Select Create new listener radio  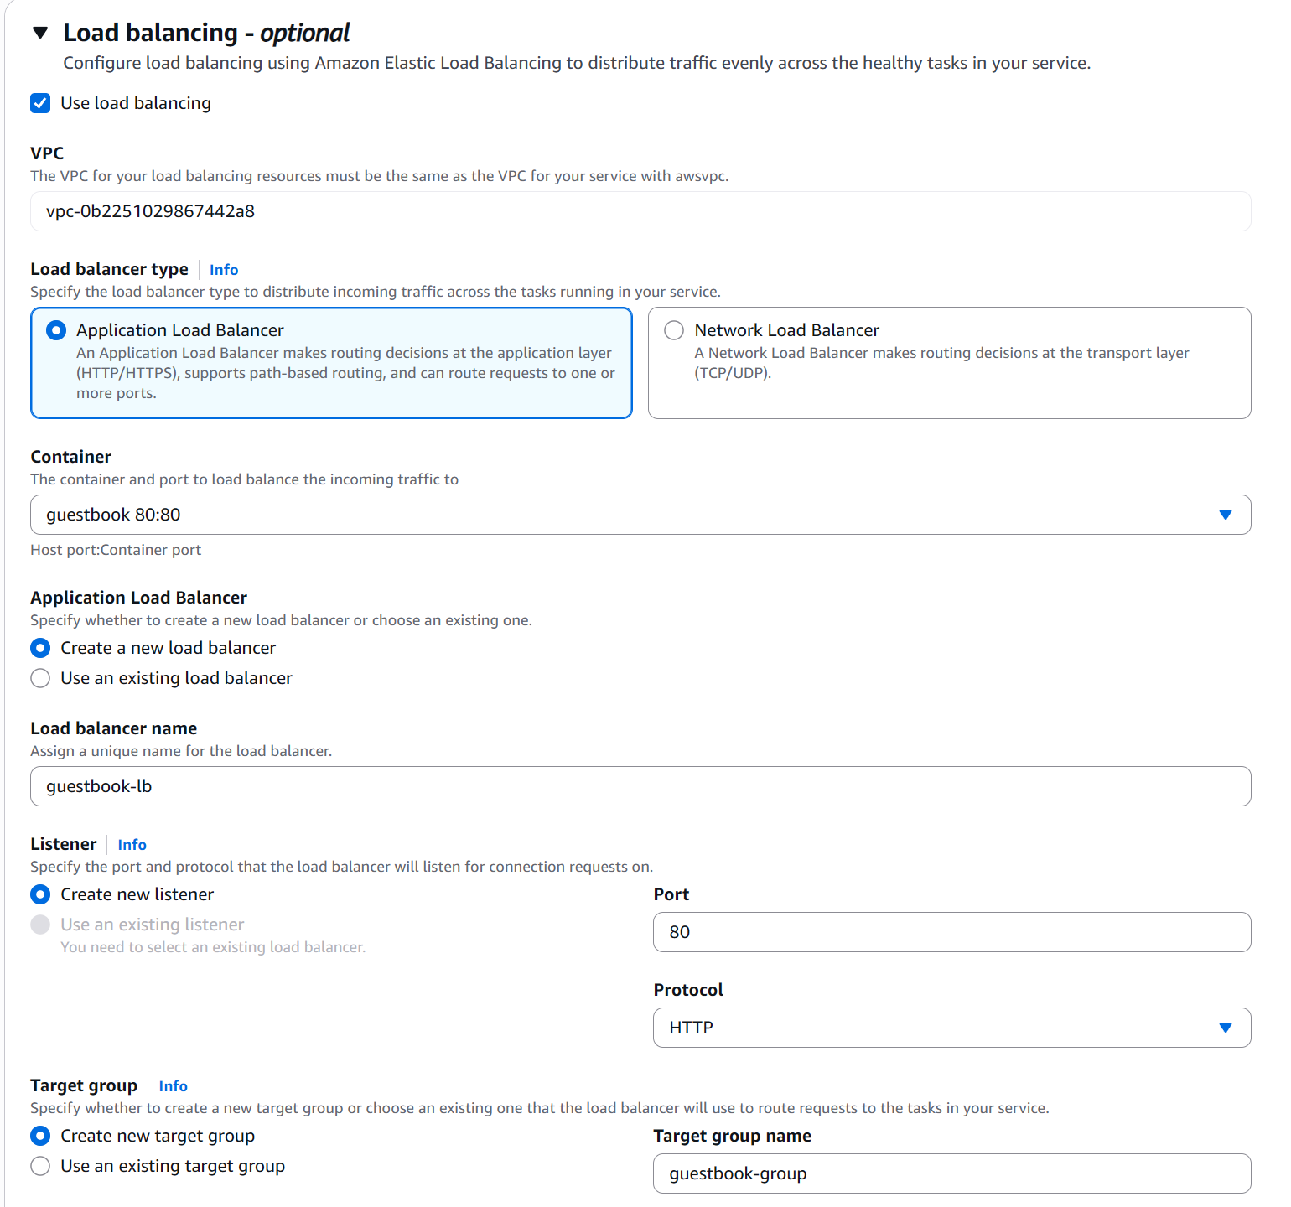click(40, 894)
